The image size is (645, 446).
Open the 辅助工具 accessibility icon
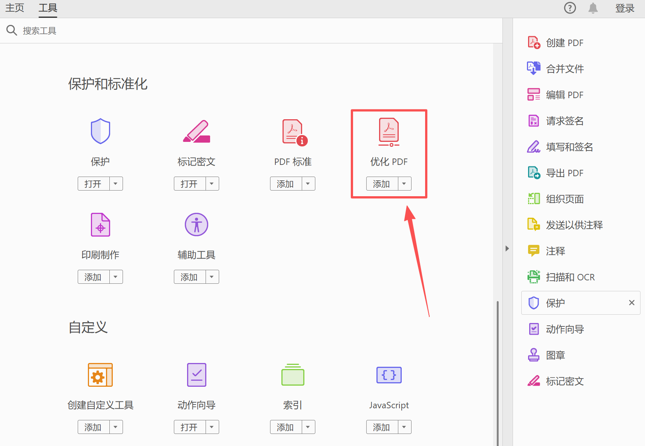click(196, 224)
